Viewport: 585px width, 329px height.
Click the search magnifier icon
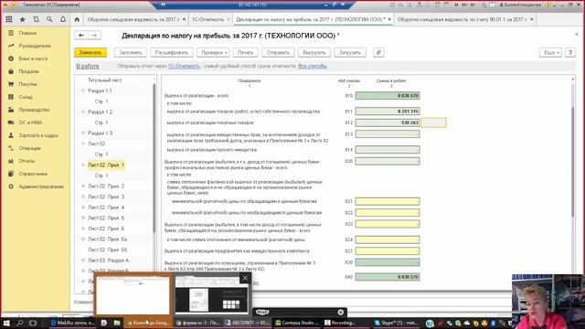point(49,19)
